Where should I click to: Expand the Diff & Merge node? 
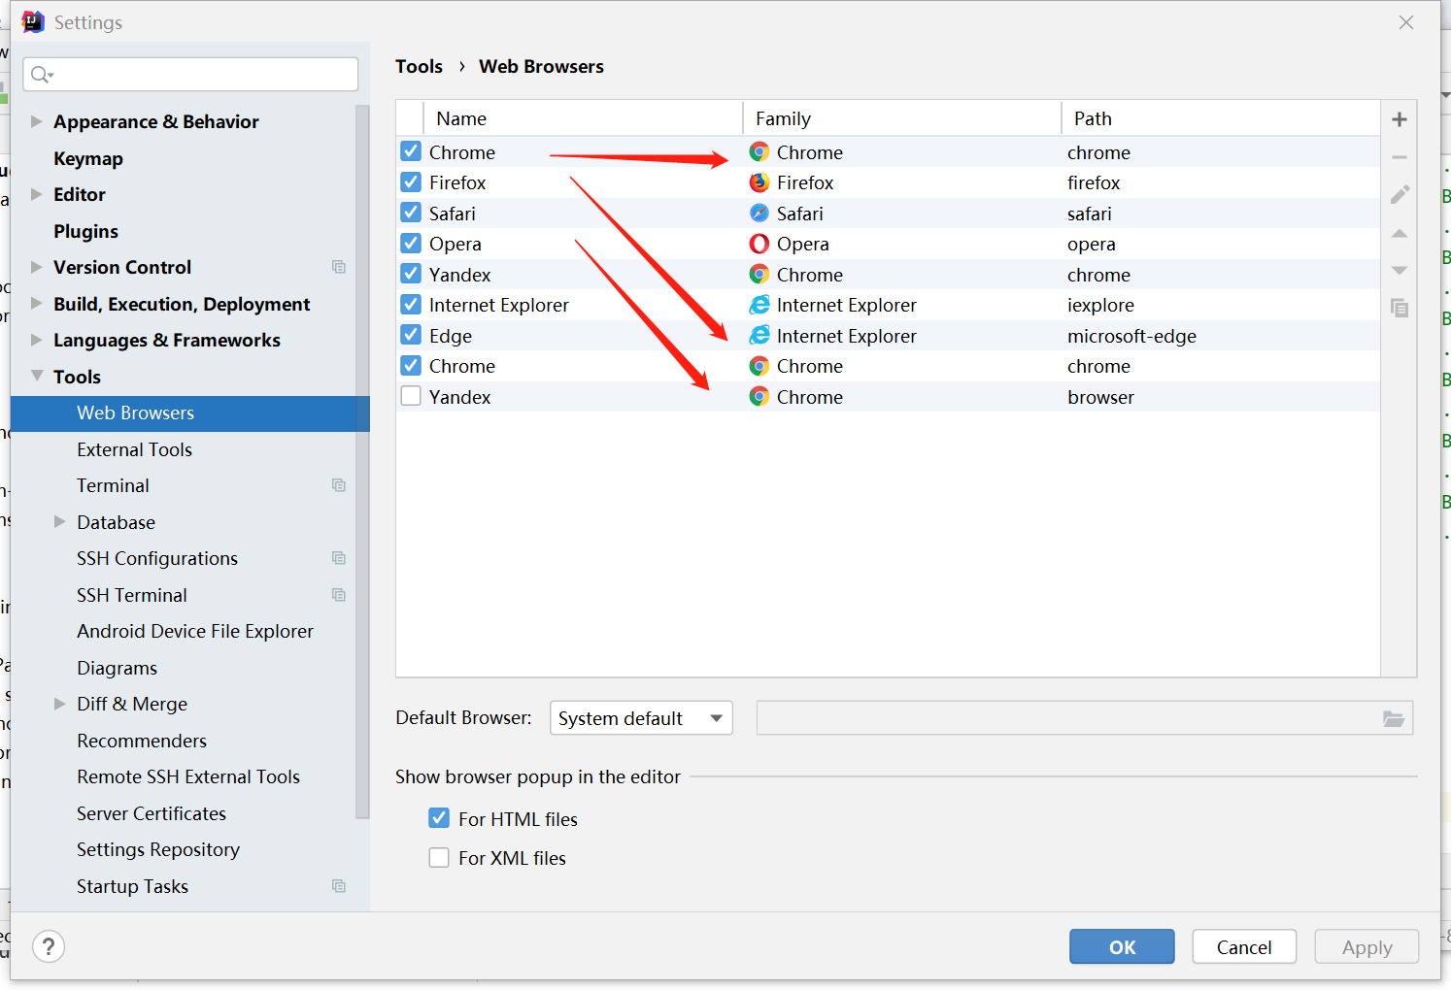(59, 704)
